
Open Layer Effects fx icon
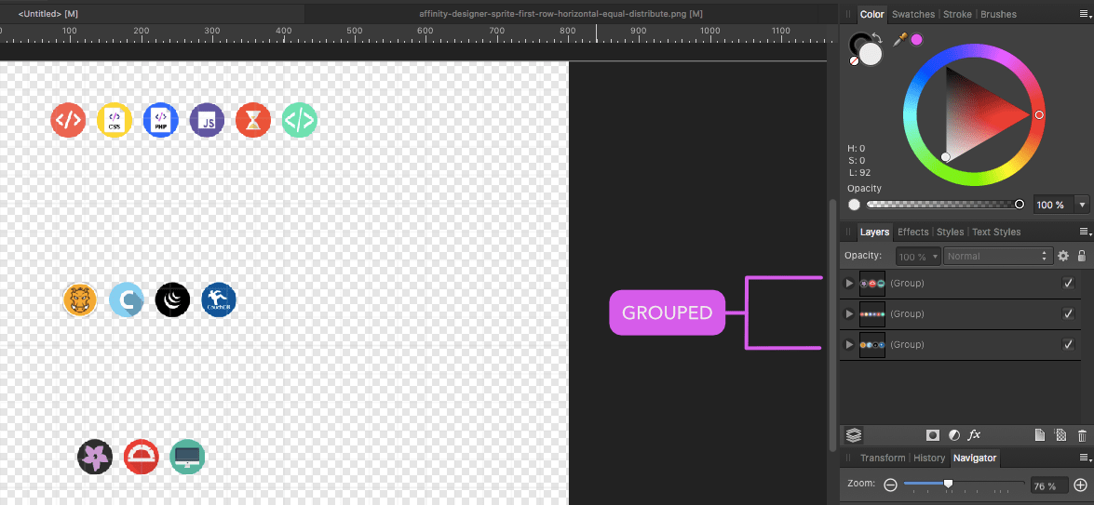(x=975, y=434)
